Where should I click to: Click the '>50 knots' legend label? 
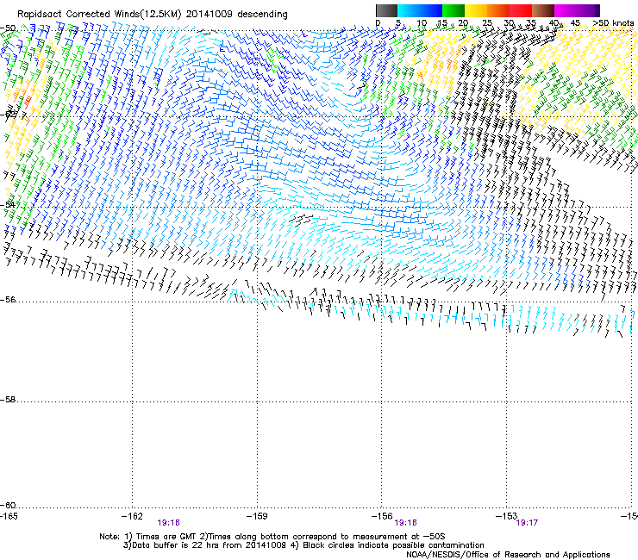613,22
